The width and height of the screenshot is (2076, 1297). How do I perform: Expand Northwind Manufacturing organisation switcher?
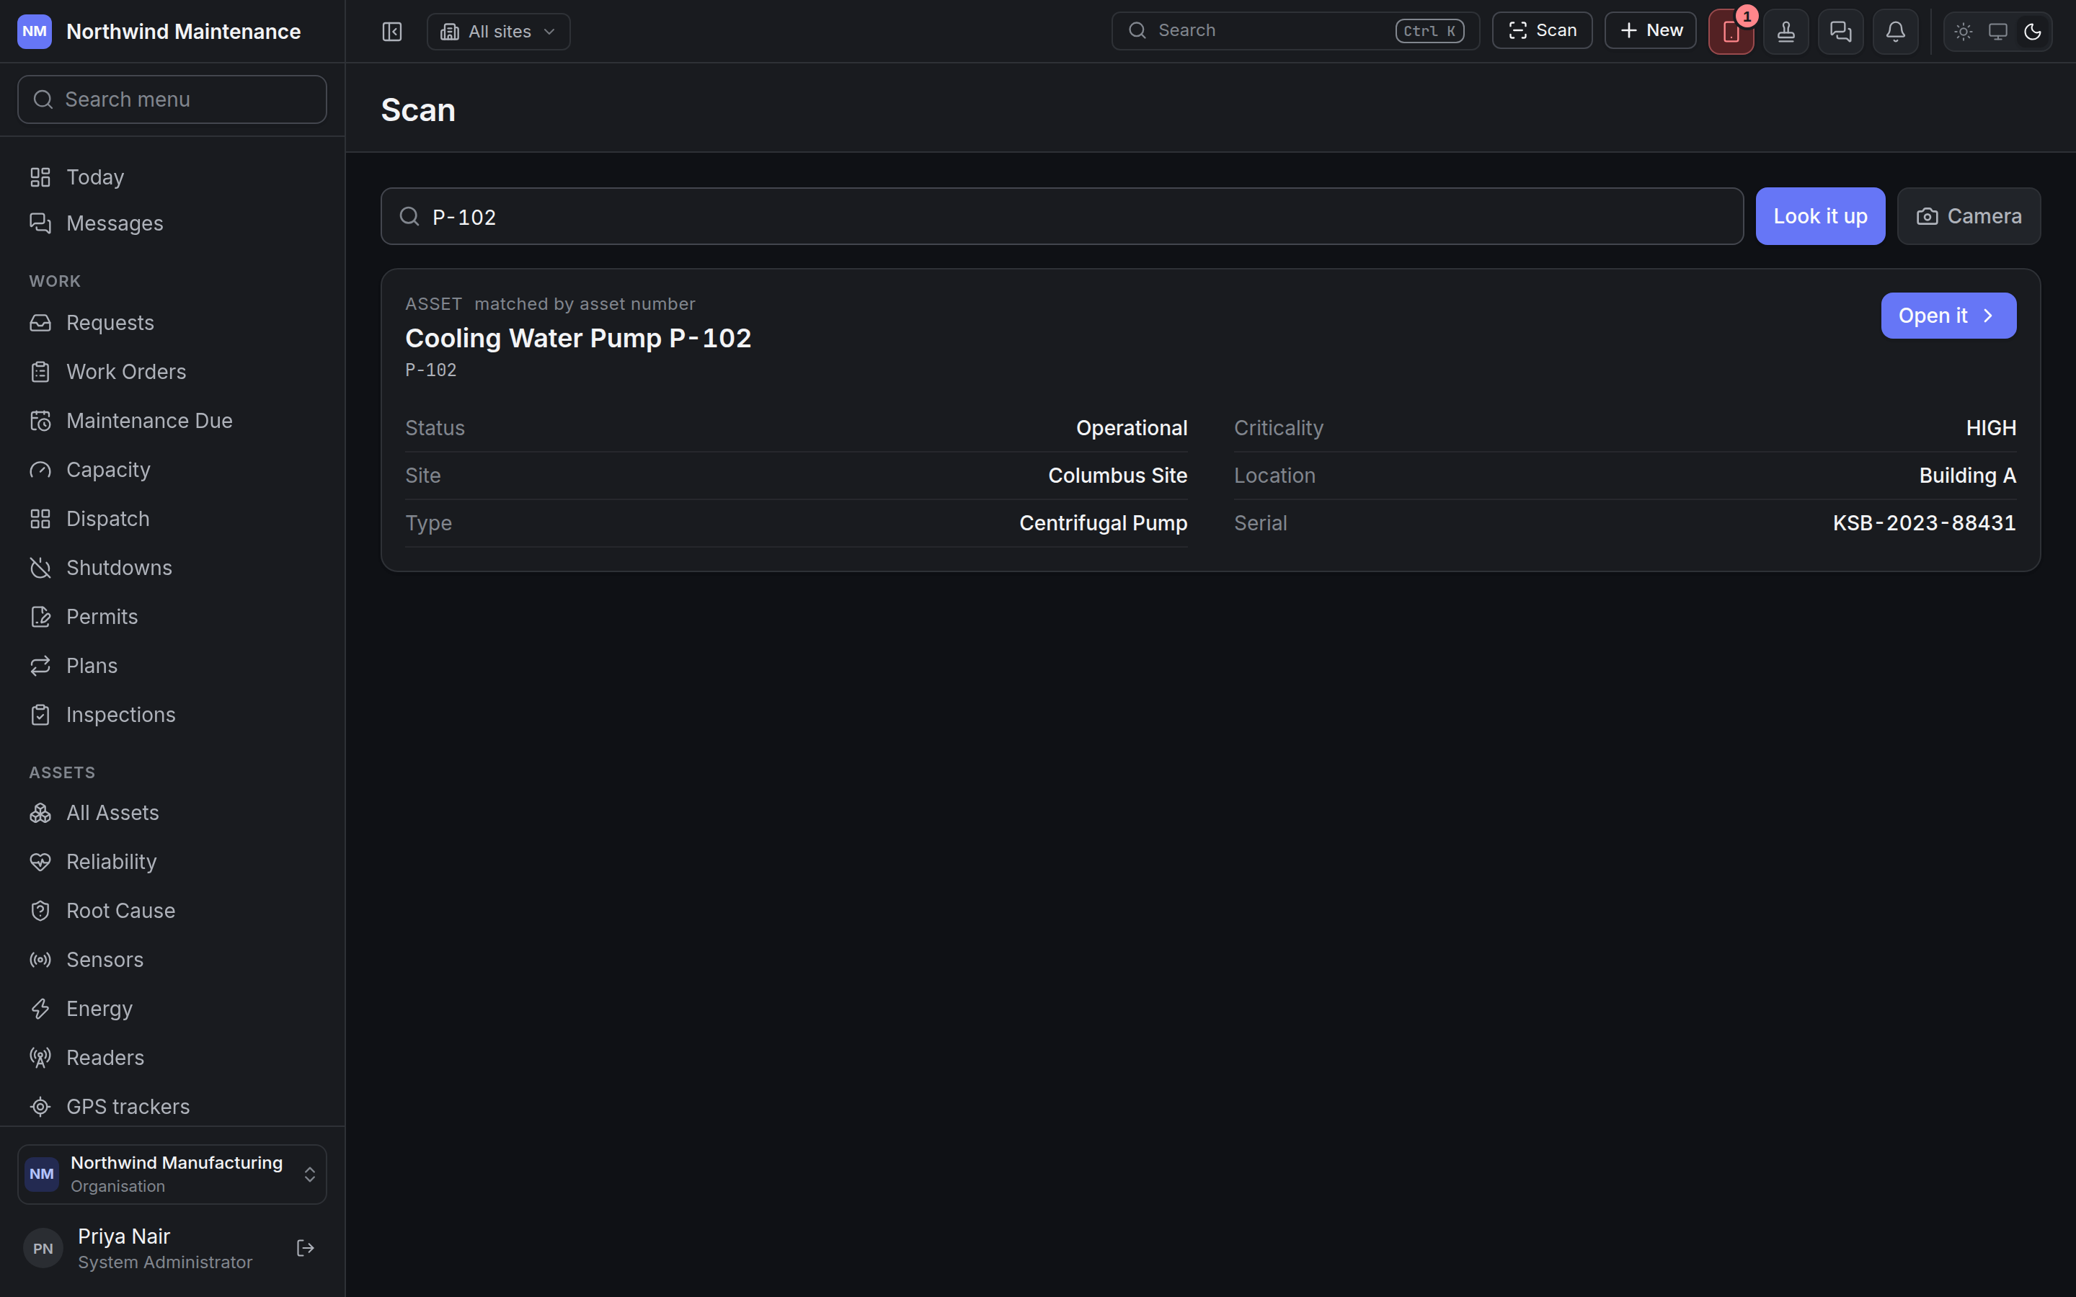point(172,1174)
